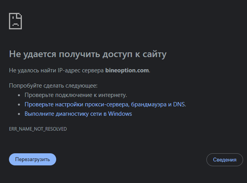Viewport: 247px width, 183px height.
Task: Click the sad page error icon
Action: pos(15,21)
